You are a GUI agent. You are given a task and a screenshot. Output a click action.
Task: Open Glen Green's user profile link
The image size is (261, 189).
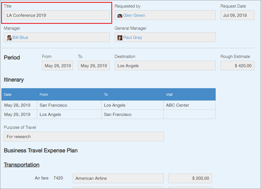134,15
